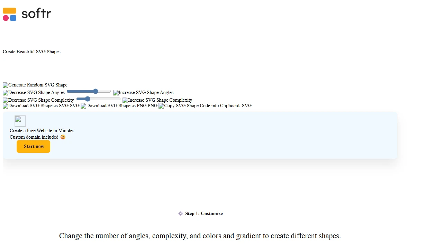The width and height of the screenshot is (443, 249).
Task: Click the Generate Random SVG Shape icon
Action: pyautogui.click(x=35, y=85)
